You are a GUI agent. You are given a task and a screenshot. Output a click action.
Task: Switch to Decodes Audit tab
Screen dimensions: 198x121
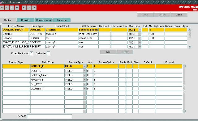[44, 20]
